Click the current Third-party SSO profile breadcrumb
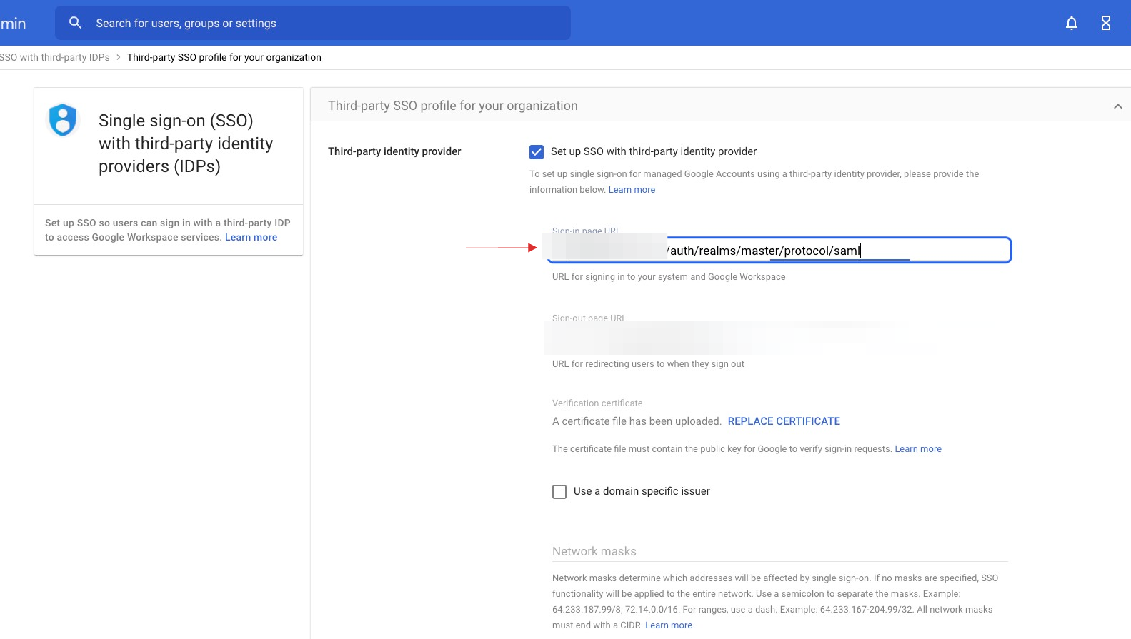The height and width of the screenshot is (639, 1131). pos(224,57)
